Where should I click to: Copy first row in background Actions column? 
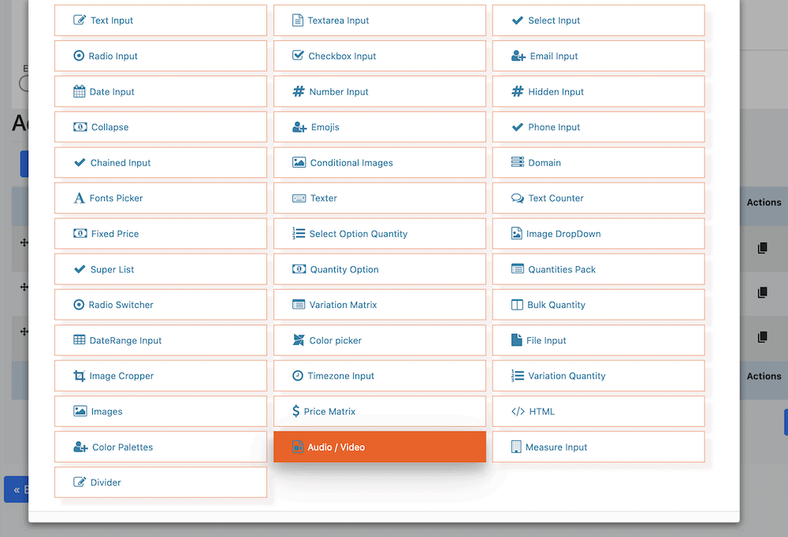[762, 248]
